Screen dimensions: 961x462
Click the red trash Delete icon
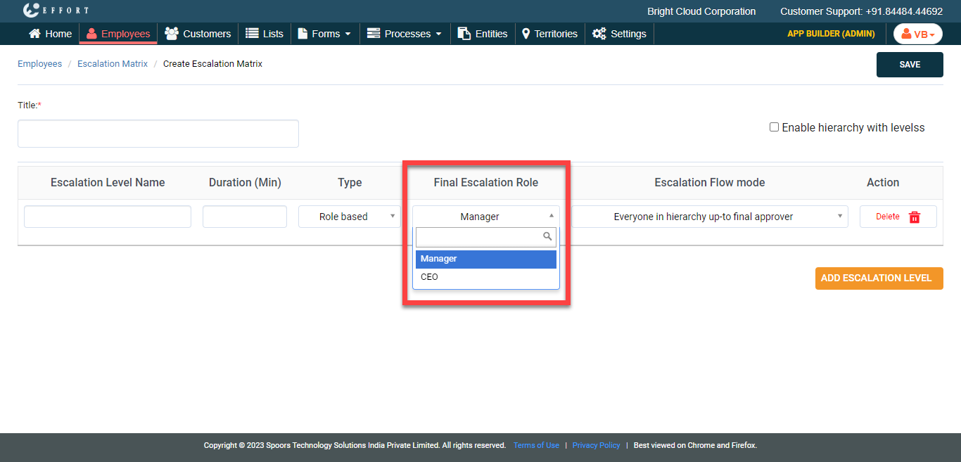pos(915,217)
